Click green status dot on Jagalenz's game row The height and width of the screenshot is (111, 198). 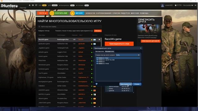[92, 48]
